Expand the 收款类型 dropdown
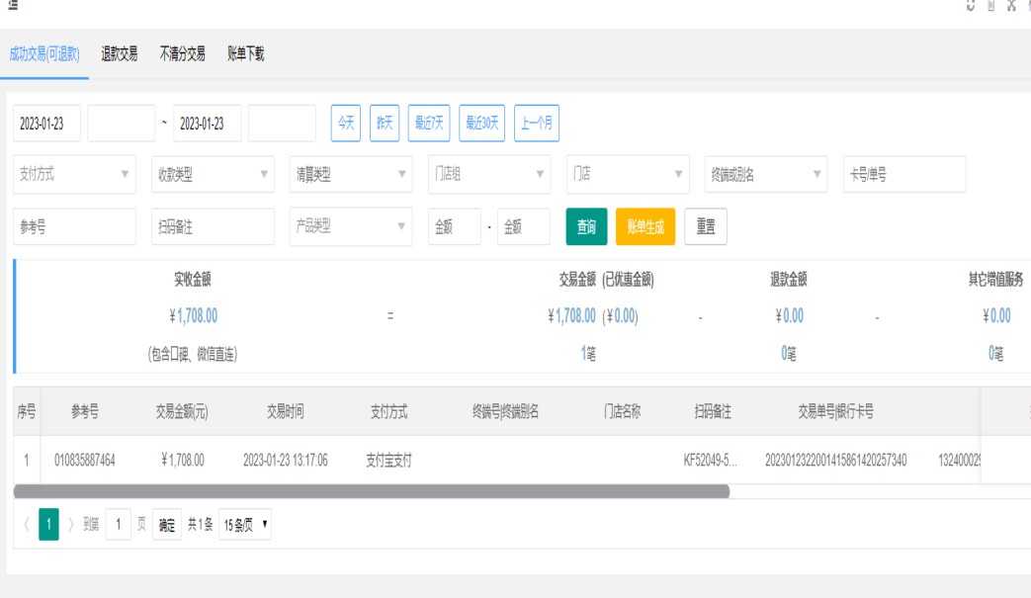1031x598 pixels. (213, 174)
